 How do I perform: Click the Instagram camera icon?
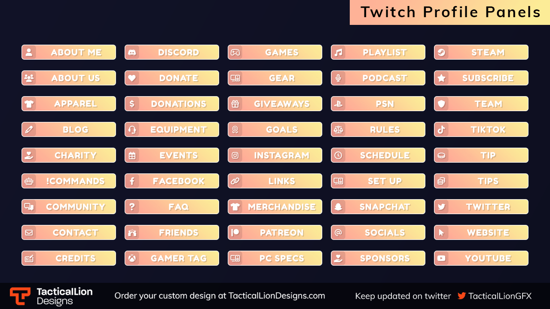tap(235, 155)
